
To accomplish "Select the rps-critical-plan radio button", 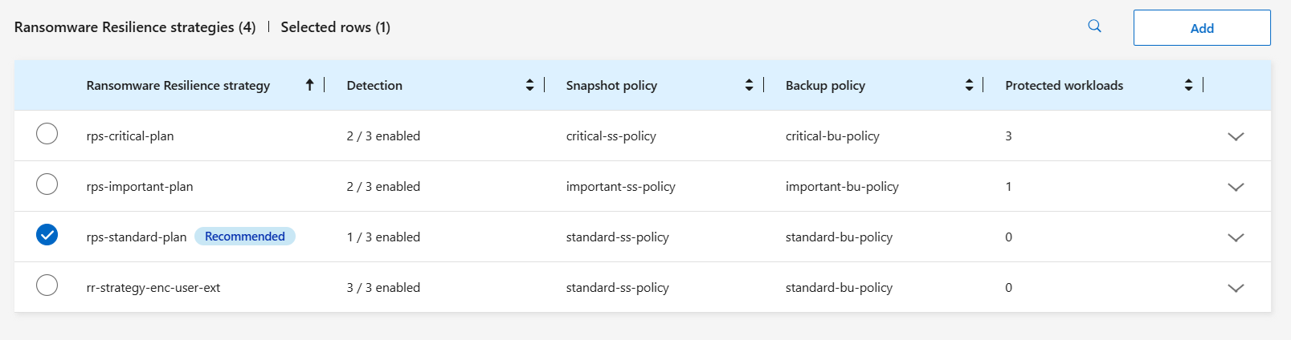I will pyautogui.click(x=47, y=134).
